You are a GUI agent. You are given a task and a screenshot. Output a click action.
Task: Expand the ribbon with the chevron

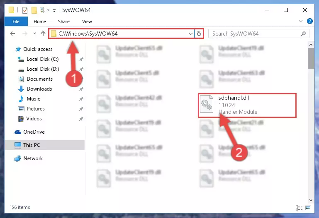coord(300,21)
